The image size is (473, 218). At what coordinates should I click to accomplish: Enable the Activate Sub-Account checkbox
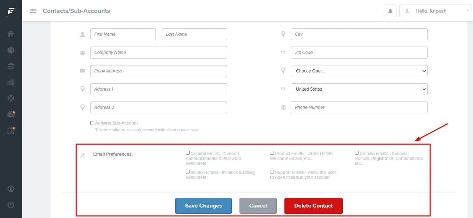92,123
